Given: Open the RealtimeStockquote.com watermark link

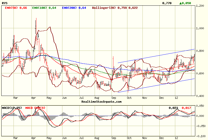Looking at the screenshot, I should click(101, 102).
